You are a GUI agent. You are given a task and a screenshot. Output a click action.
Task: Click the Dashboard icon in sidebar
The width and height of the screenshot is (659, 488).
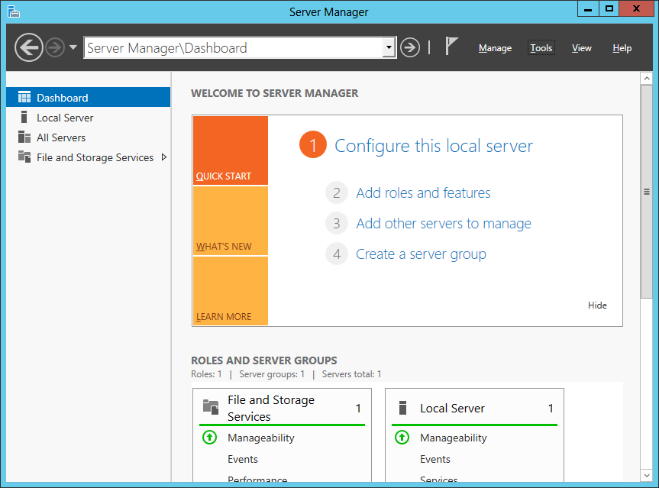[24, 98]
